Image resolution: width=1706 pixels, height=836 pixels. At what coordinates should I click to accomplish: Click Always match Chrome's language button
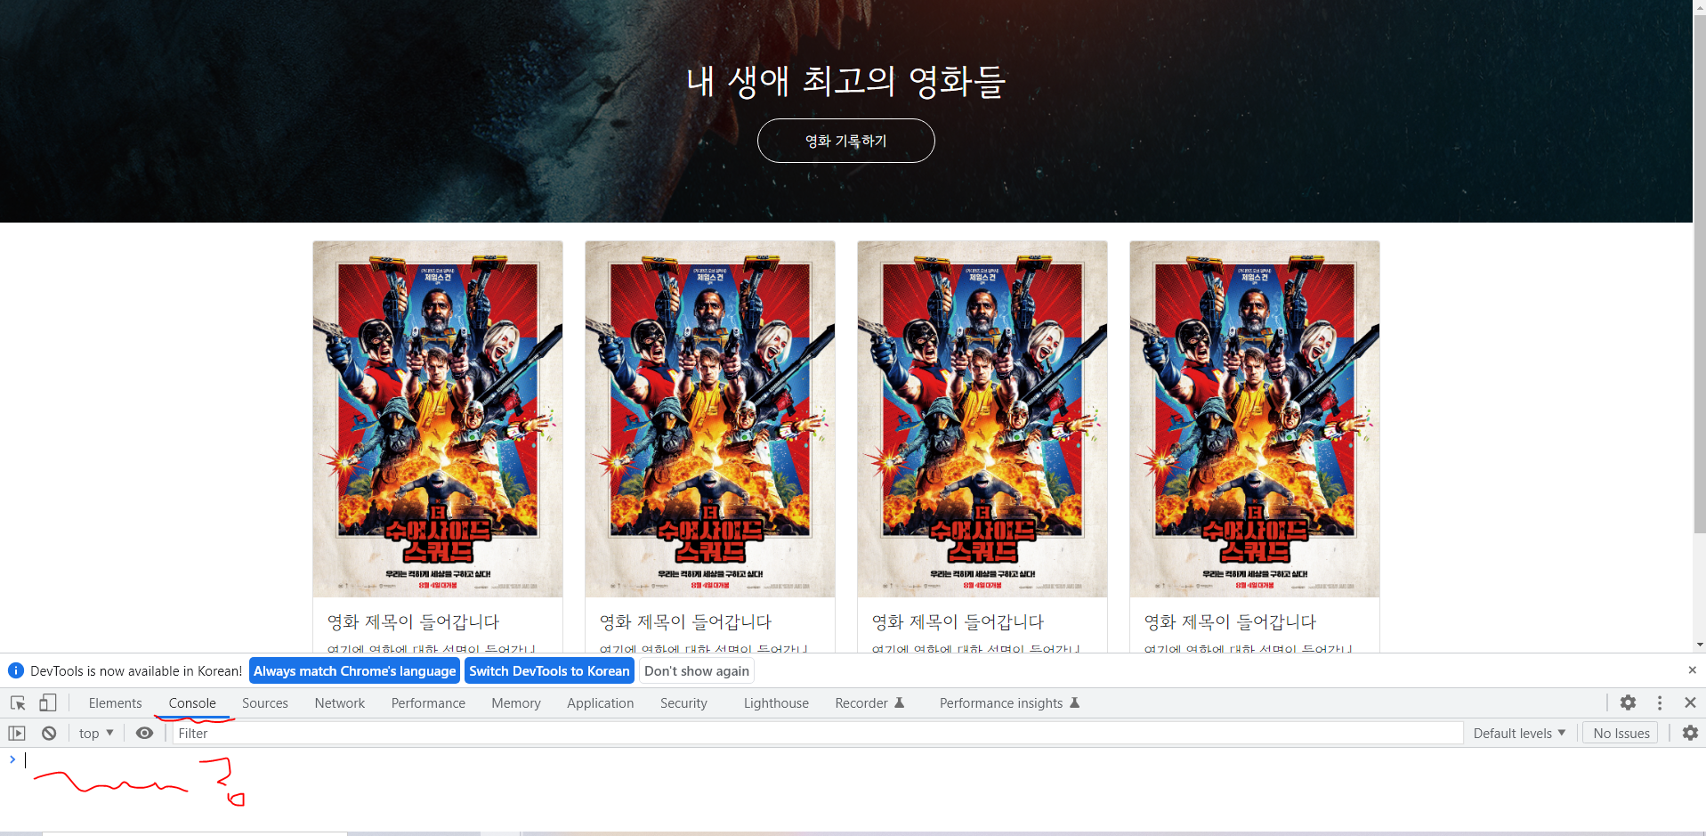pos(354,671)
